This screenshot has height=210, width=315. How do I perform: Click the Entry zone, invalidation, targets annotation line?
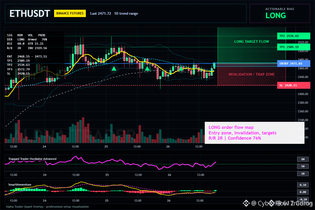coord(242,133)
